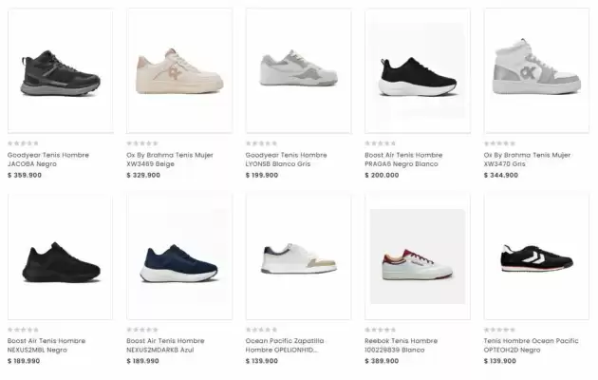Open the beige Ox By Brahma XW3469 image
Viewport: 598px width, 380px height.
pos(178,70)
